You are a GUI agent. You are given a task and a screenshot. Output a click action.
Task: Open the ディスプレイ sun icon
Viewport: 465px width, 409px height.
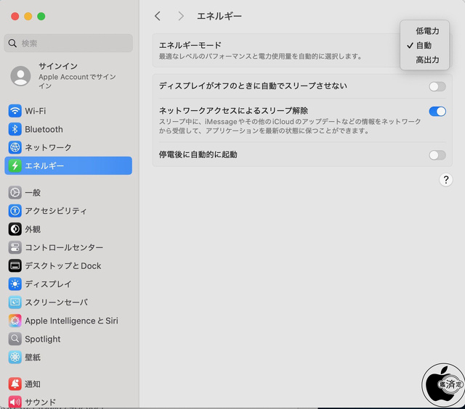15,284
